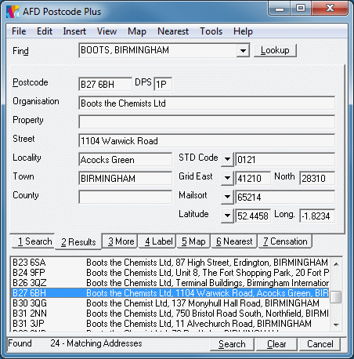354x359 pixels.
Task: Select result B31 3JP, 11 Alvechurch Road
Action: click(x=170, y=324)
